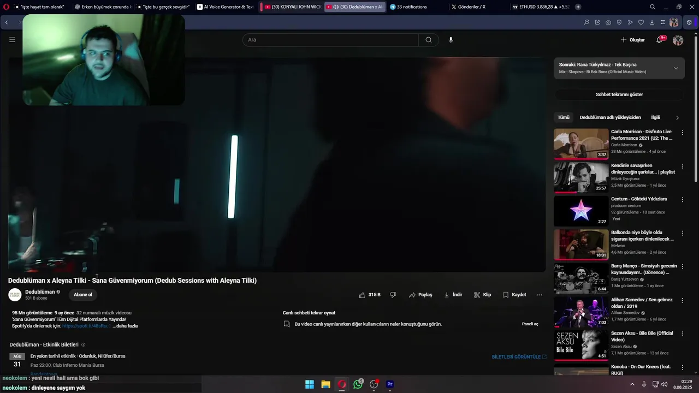Show hidden system tray icons chevron
Screen dimensions: 699x393
click(632, 384)
